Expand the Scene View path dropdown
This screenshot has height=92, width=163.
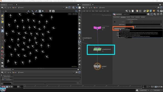pos(64,7)
